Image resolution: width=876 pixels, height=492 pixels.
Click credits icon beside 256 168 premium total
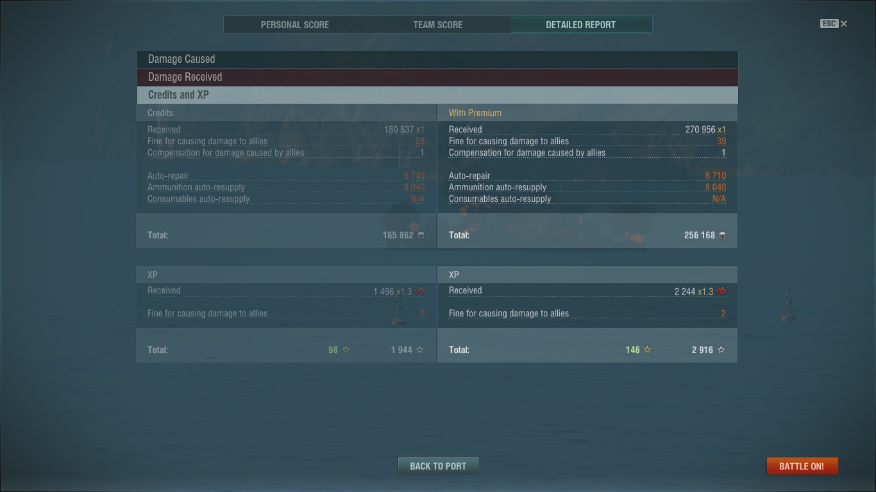722,235
